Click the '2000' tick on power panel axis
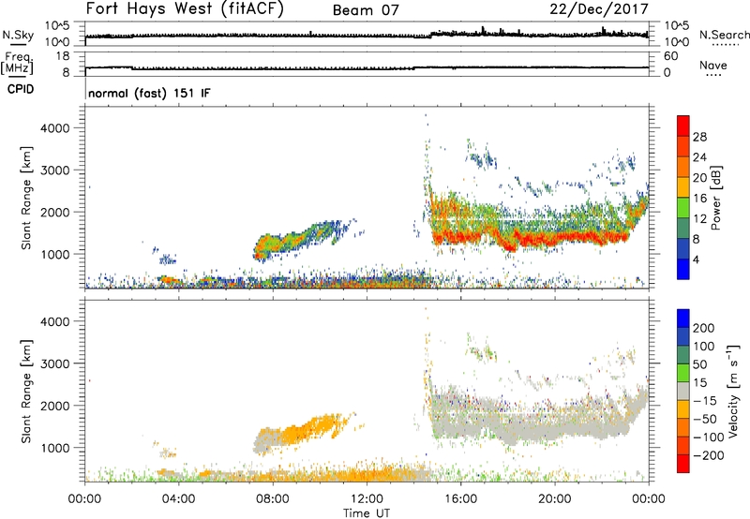This screenshot has width=750, height=519. point(55,212)
